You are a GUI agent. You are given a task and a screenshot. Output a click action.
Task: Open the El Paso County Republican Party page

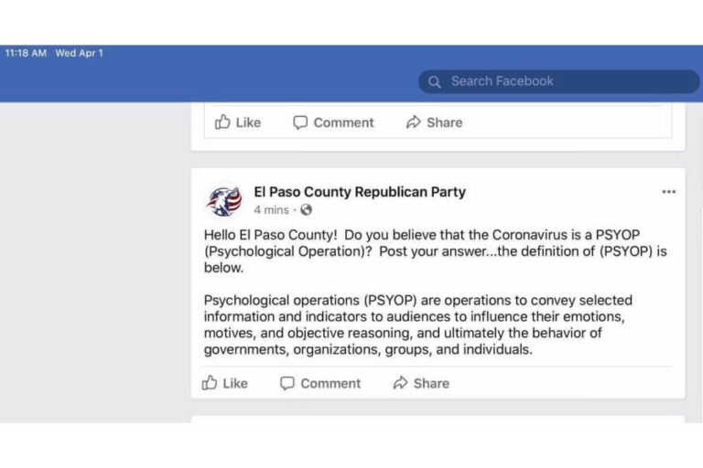click(360, 192)
